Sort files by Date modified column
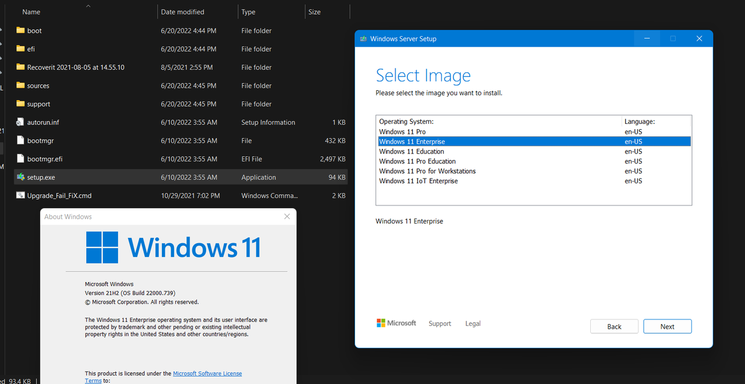The height and width of the screenshot is (384, 745). coord(182,12)
